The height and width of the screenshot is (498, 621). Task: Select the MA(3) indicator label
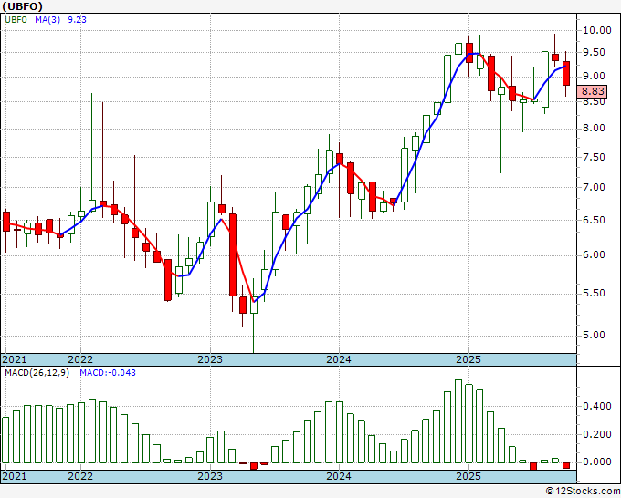tap(47, 20)
